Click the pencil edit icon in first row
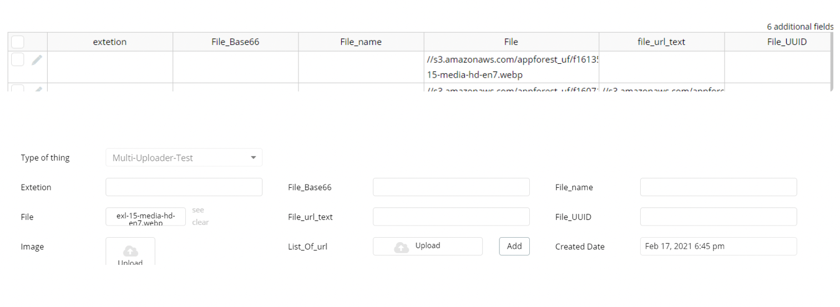The height and width of the screenshot is (307, 840). coord(37,60)
